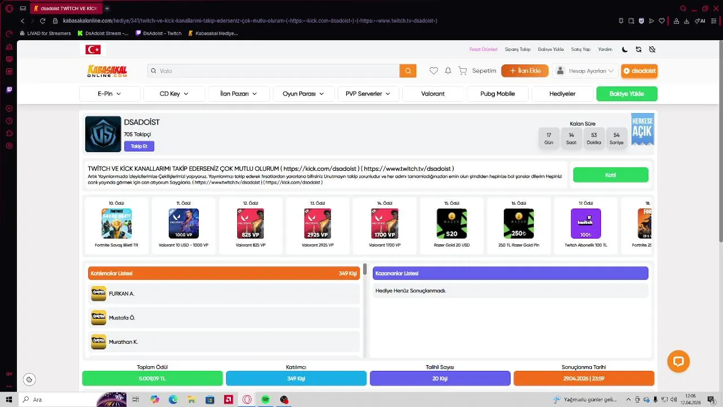Click Fırsat Ürünleri in the top bar
The height and width of the screenshot is (407, 723).
484,50
